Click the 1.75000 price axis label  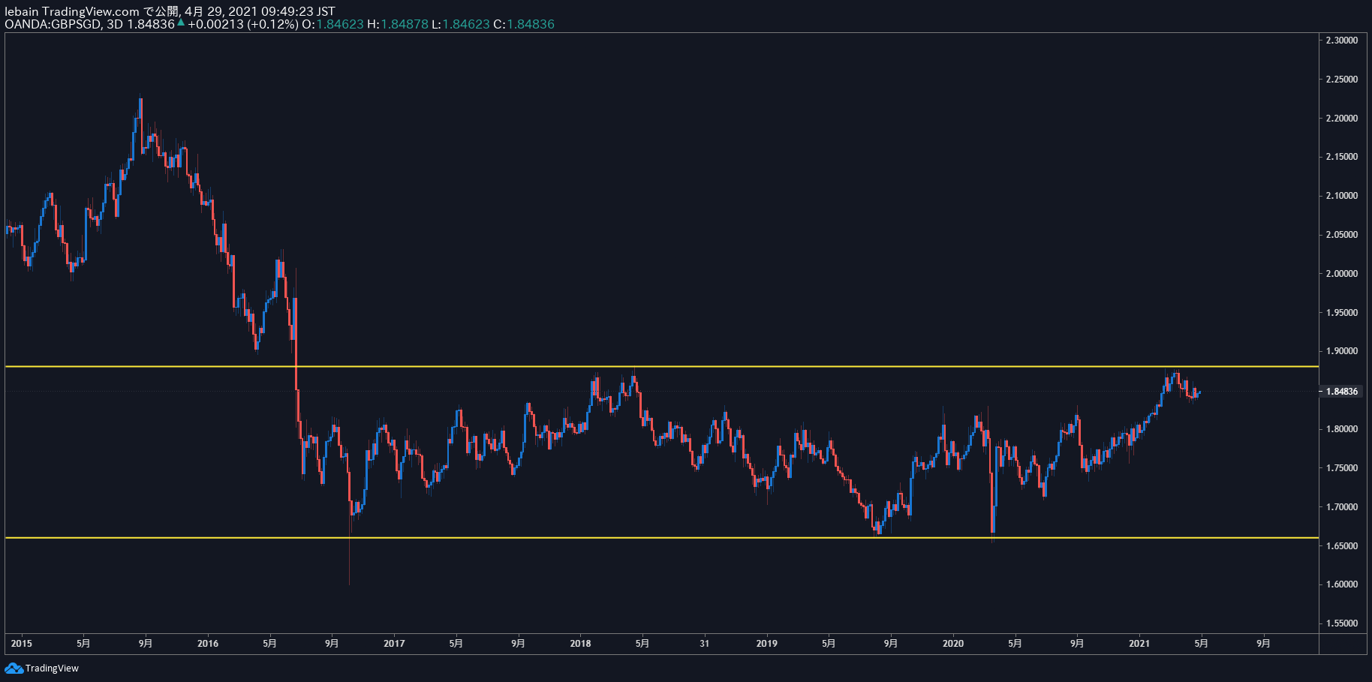click(x=1341, y=468)
